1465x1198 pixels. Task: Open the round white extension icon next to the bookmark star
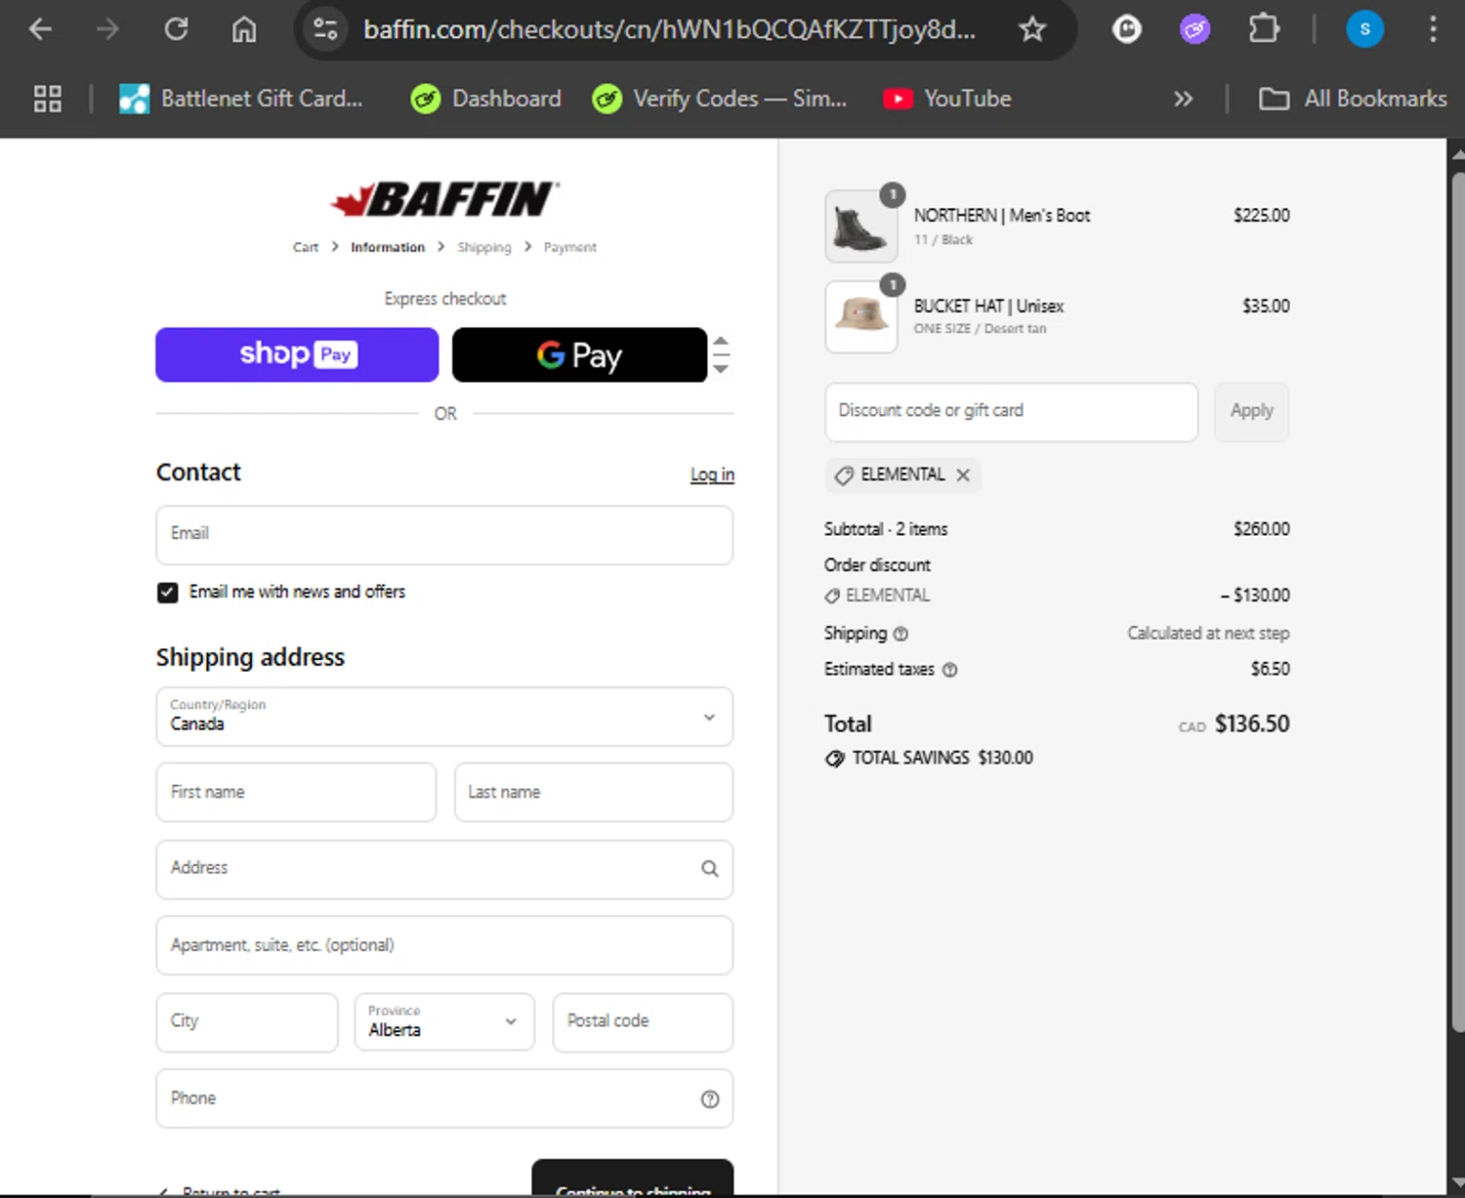1127,29
